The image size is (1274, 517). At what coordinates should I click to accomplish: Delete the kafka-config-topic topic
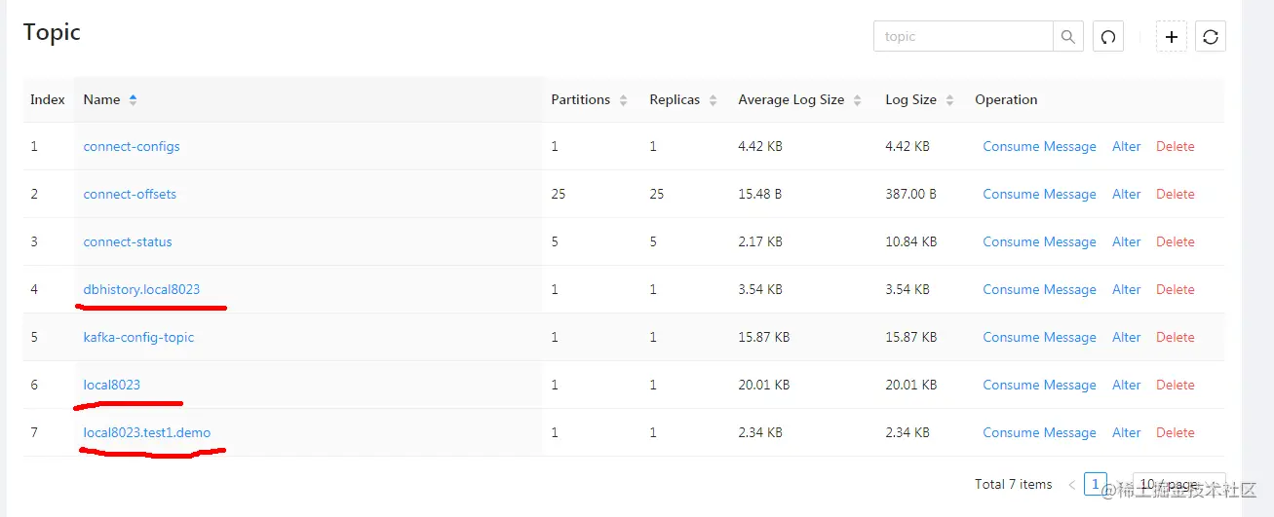point(1175,337)
